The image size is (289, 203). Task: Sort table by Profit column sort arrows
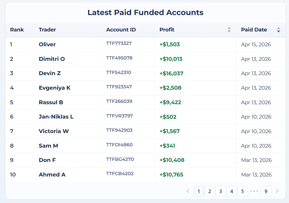click(x=229, y=30)
